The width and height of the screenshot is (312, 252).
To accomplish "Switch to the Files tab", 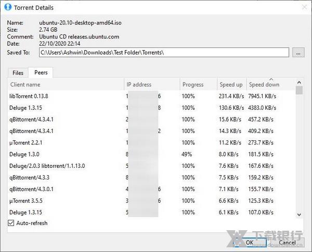I will tap(18, 73).
